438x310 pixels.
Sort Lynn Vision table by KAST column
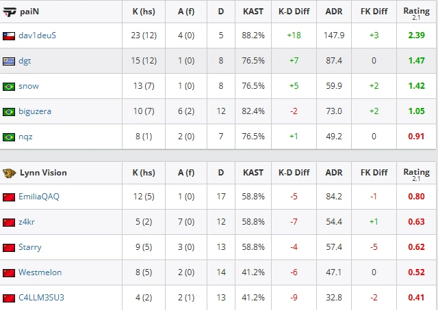(x=253, y=173)
